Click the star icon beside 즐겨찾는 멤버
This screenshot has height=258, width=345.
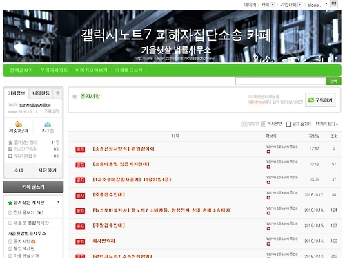click(10, 142)
